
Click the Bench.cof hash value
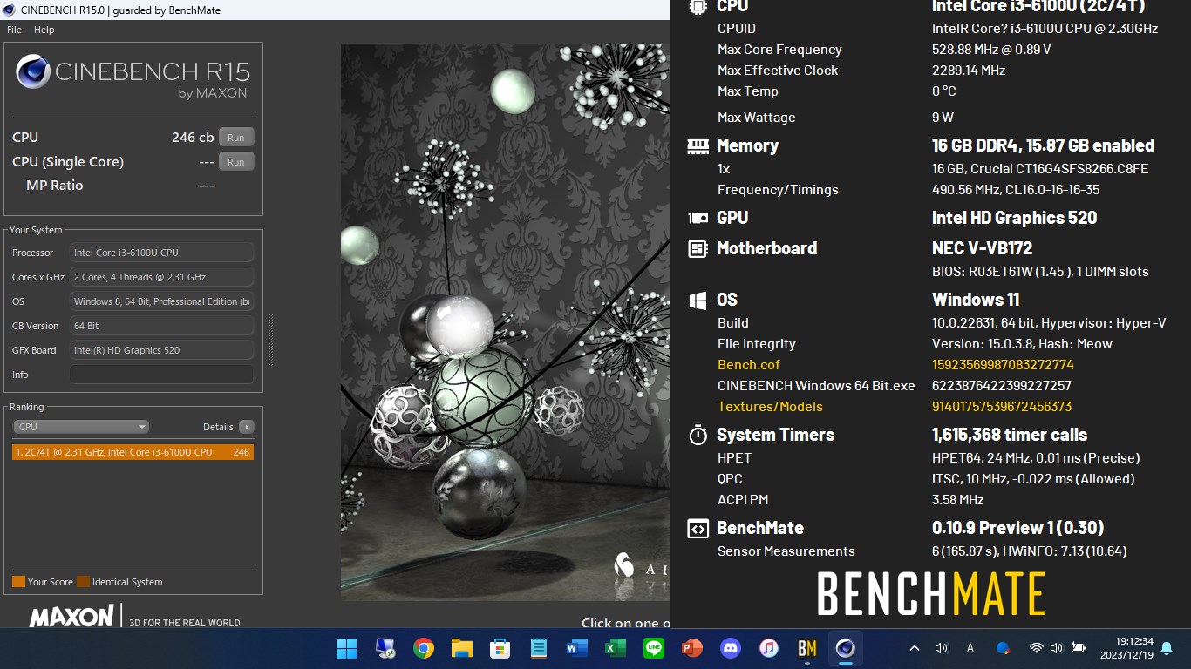[1003, 365]
